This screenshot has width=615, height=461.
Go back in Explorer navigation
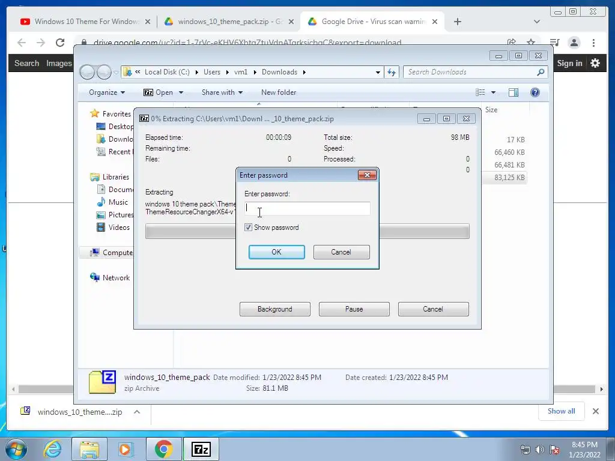point(87,72)
